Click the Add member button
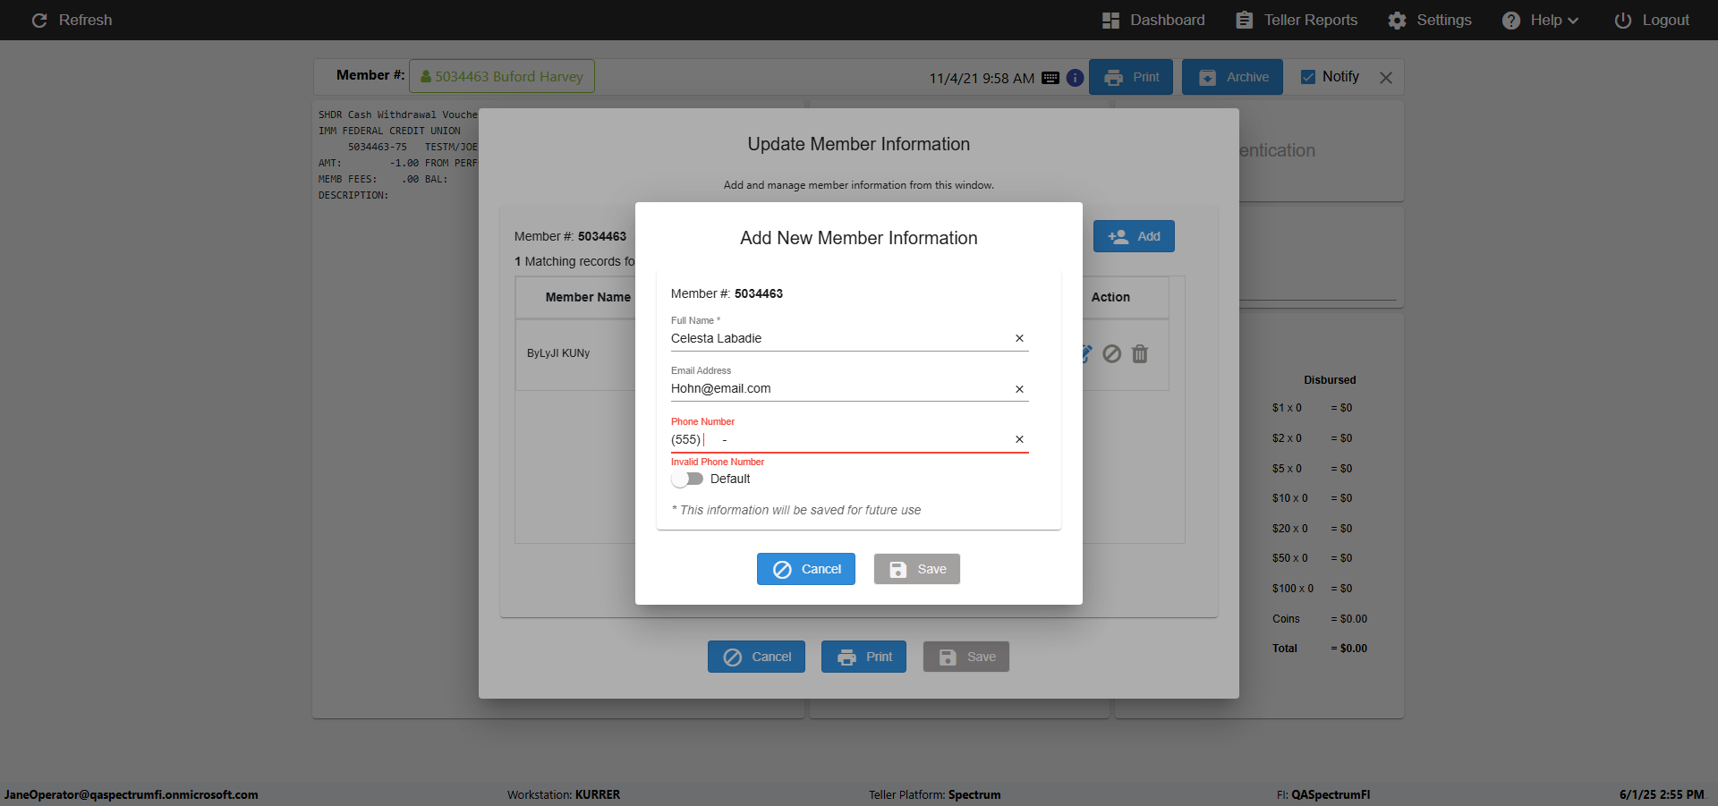Viewport: 1718px width, 806px height. coord(1134,236)
